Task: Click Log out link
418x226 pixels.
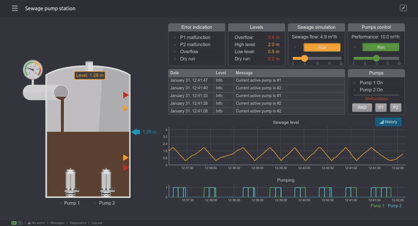Action: (97, 223)
